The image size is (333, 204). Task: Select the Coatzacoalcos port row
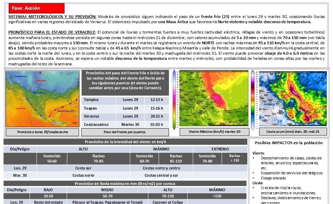tap(125, 124)
